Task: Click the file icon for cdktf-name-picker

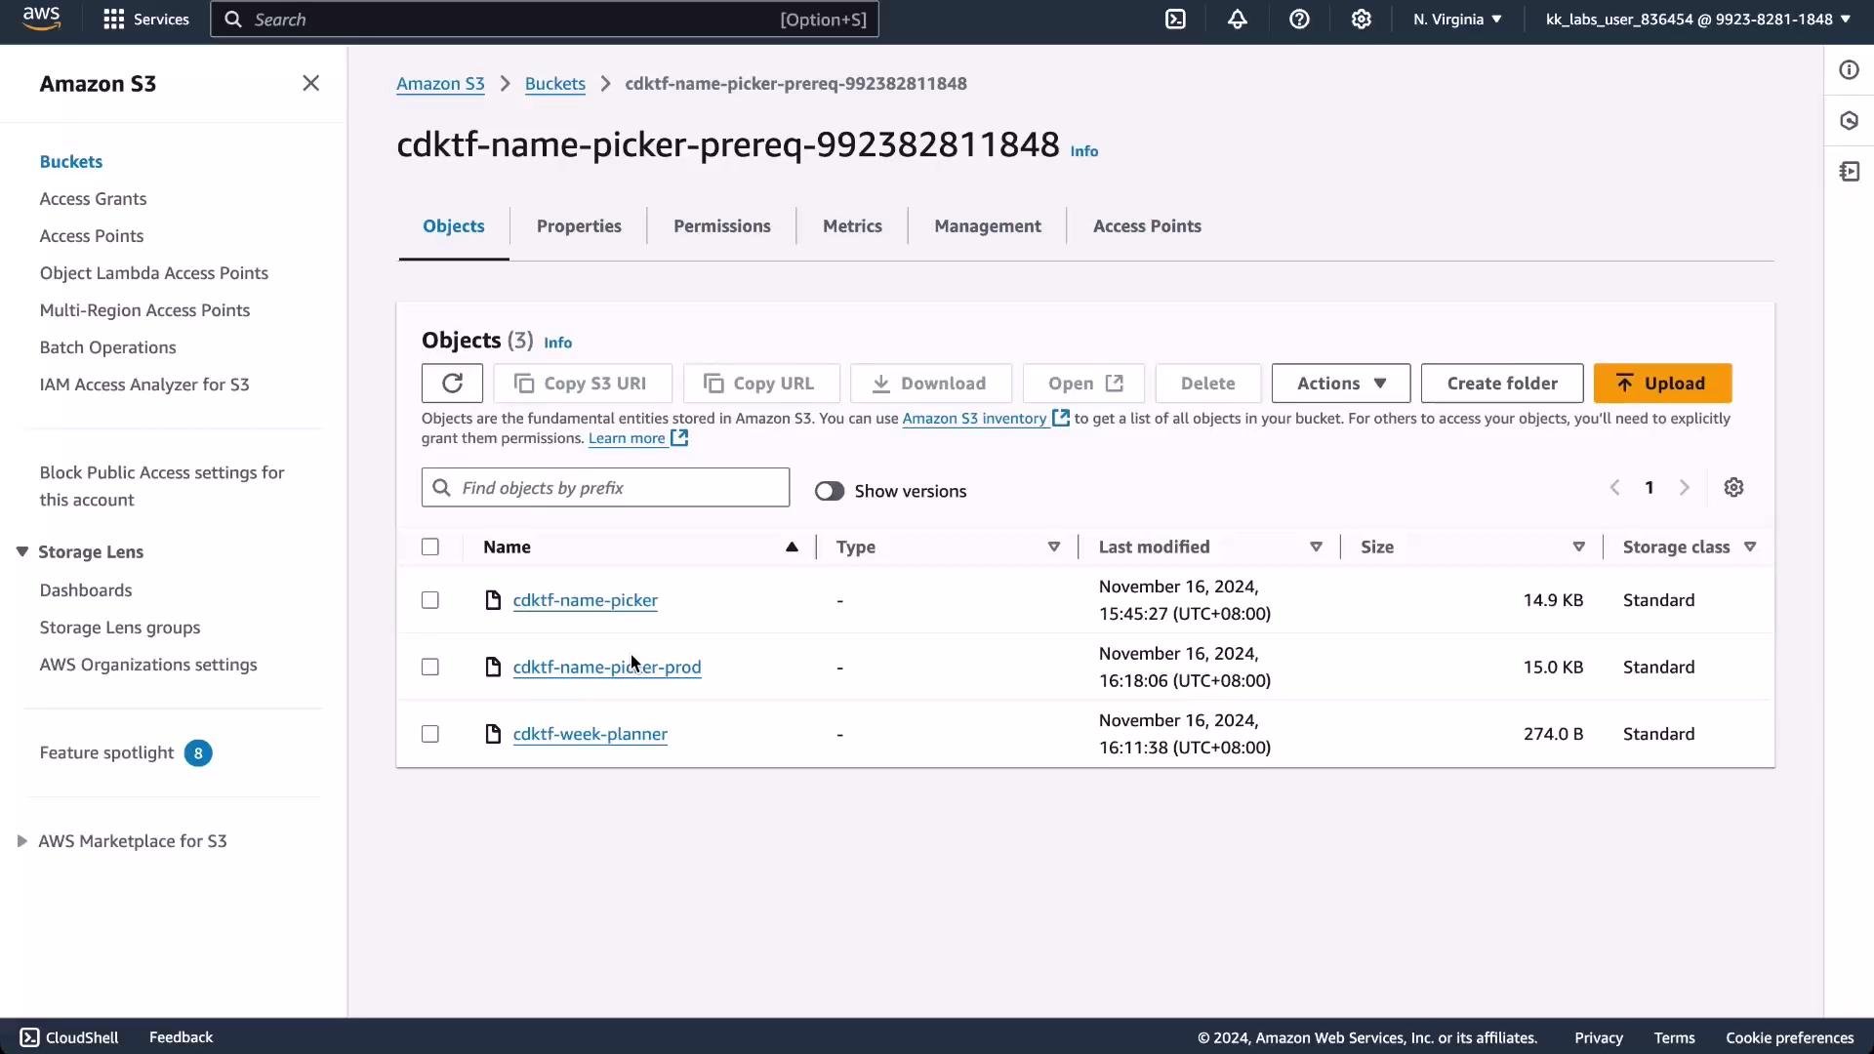Action: click(x=493, y=600)
